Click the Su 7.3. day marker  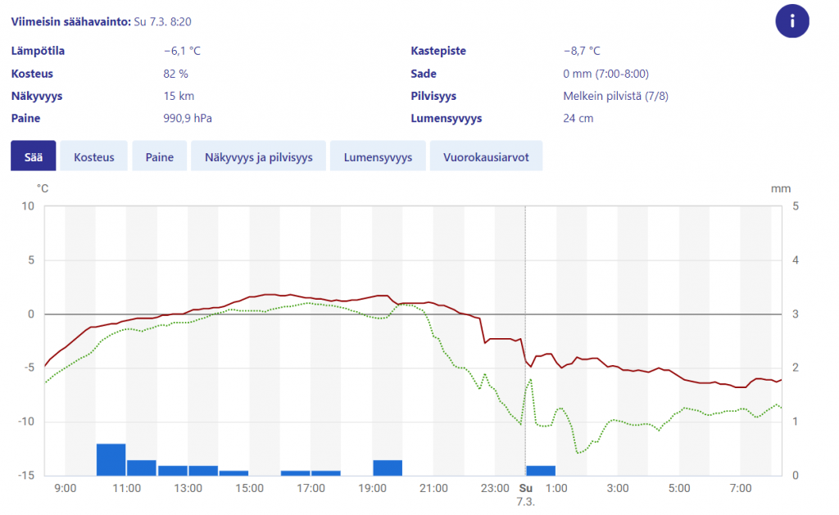525,495
